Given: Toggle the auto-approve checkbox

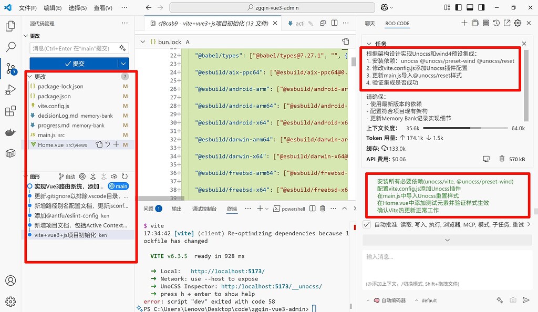Looking at the screenshot, I should tap(366, 225).
